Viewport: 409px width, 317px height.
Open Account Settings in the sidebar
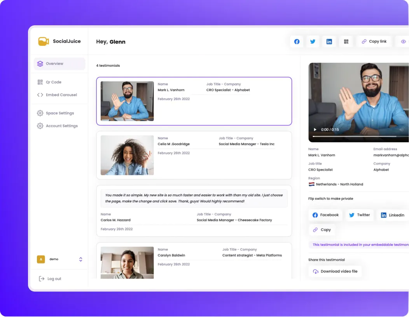tap(61, 126)
